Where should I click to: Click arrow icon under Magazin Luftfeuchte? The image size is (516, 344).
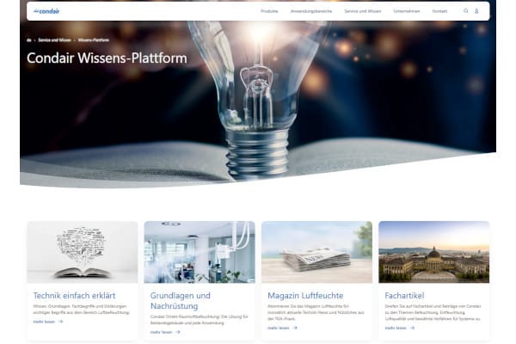pos(295,328)
